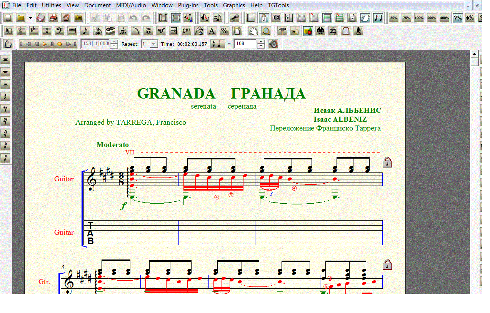Open the File menu
490x313 pixels.
click(x=17, y=5)
